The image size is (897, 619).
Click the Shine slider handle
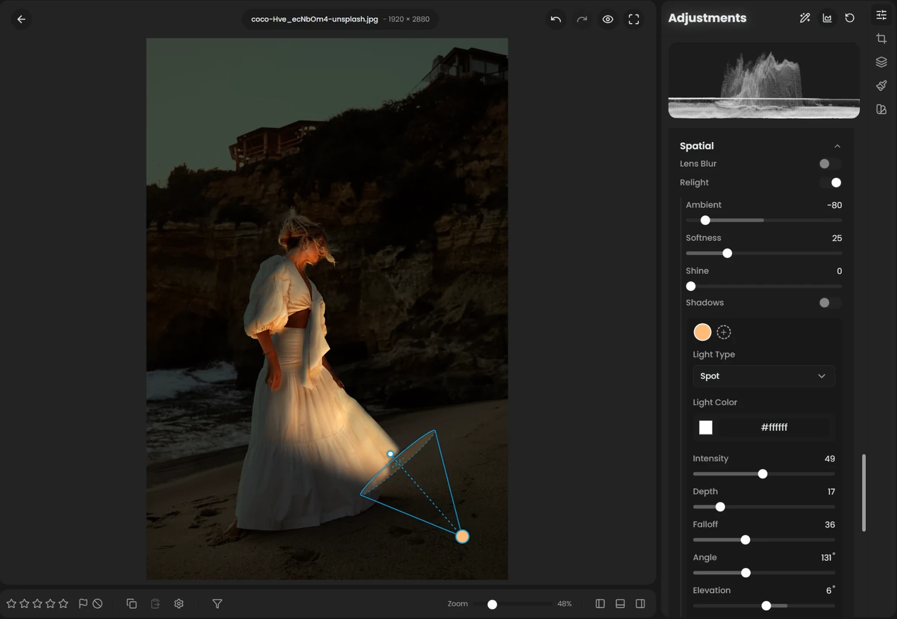(691, 286)
